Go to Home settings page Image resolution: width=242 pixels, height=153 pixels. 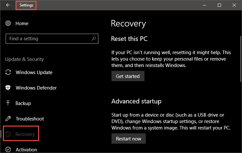pos(22,24)
